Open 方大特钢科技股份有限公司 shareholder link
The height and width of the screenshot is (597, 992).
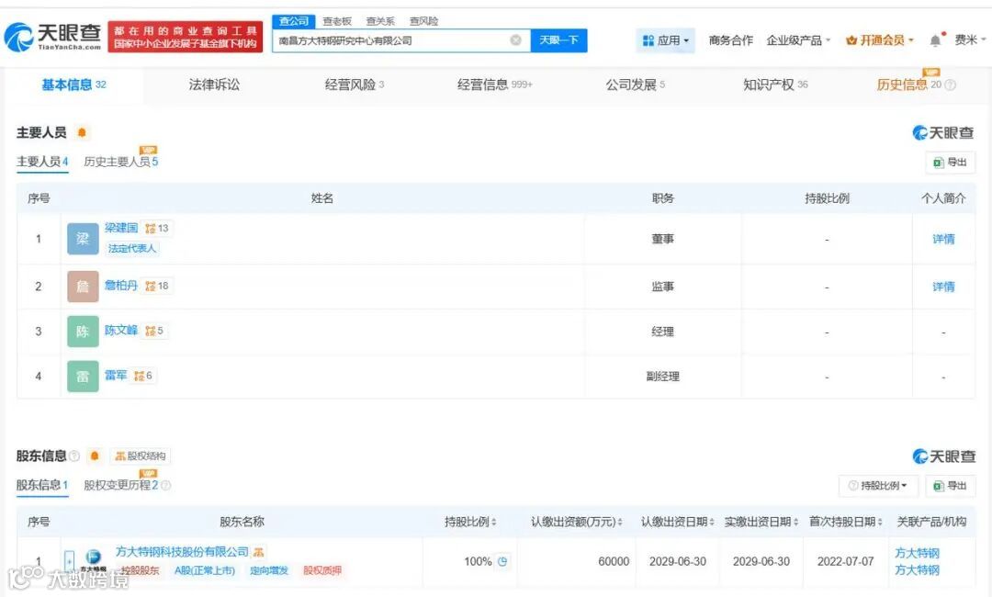[x=182, y=551]
